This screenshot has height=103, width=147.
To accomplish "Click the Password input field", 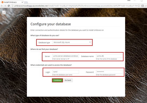I will coord(109,72).
